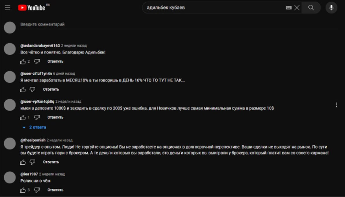345x197 pixels.
Task: Click the magnifier search button
Action: pyautogui.click(x=311, y=8)
